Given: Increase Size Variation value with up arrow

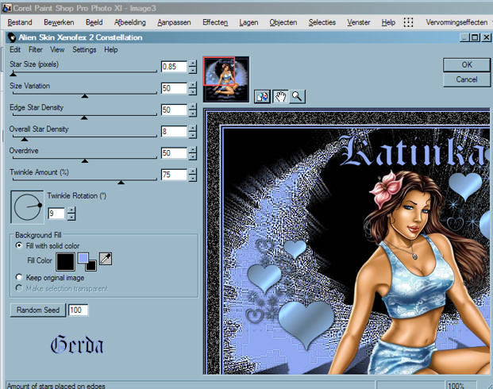Looking at the screenshot, I should 192,85.
